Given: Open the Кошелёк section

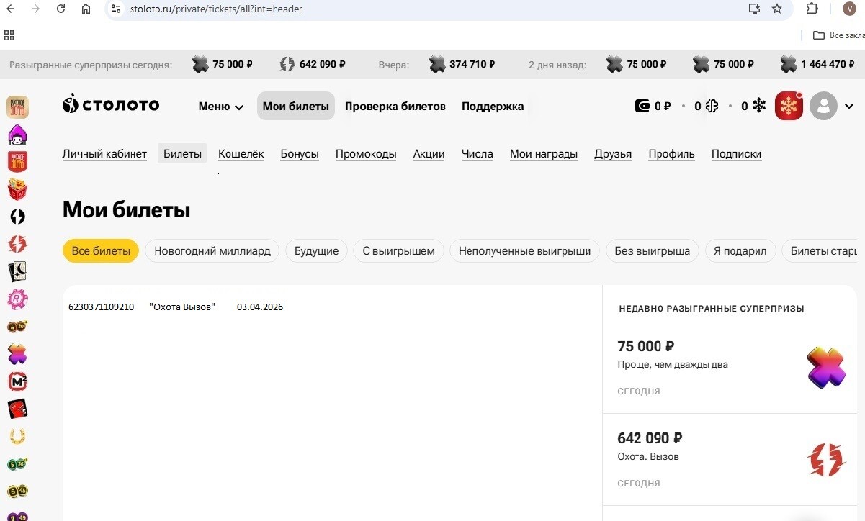Looking at the screenshot, I should tap(241, 153).
